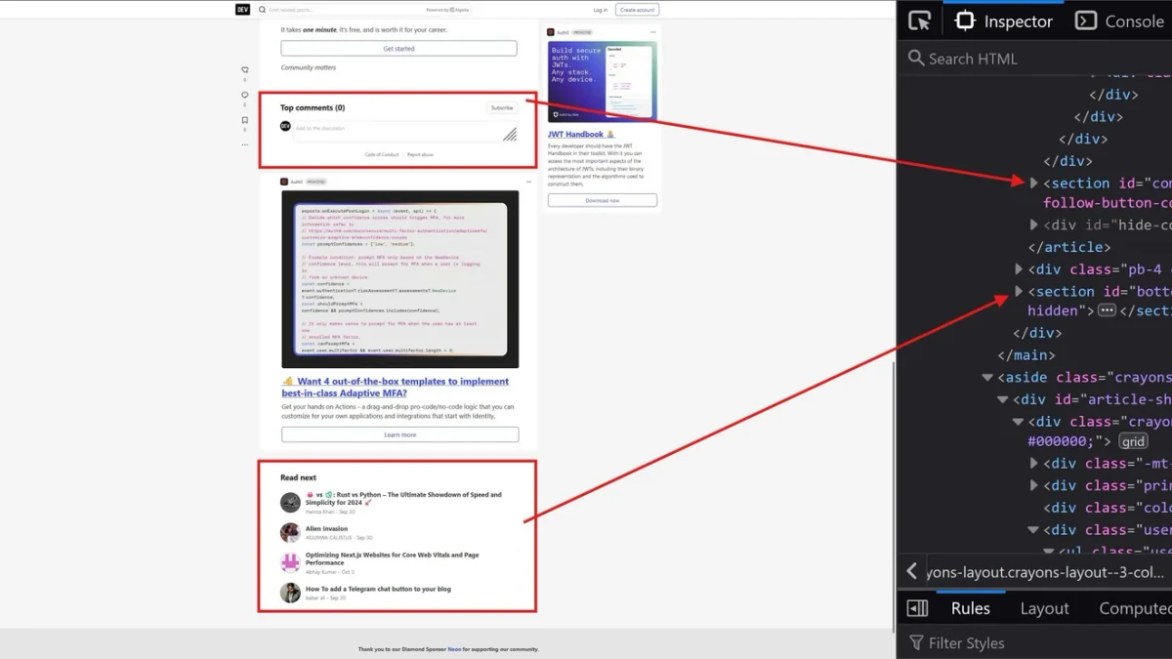Collapse the aside class="crayons" node

[987, 377]
